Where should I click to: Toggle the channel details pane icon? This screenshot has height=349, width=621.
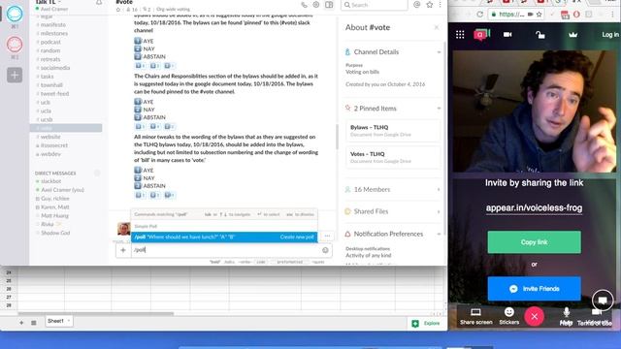click(x=329, y=5)
